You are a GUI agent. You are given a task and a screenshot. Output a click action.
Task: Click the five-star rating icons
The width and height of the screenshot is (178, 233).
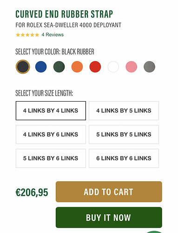(27, 34)
